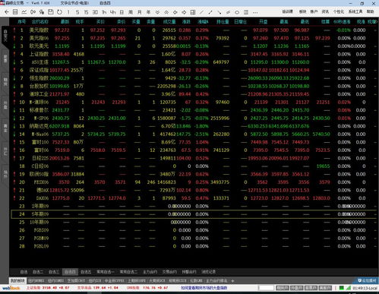
Task: Open the three dots overflow menu
Action: tap(255, 12)
